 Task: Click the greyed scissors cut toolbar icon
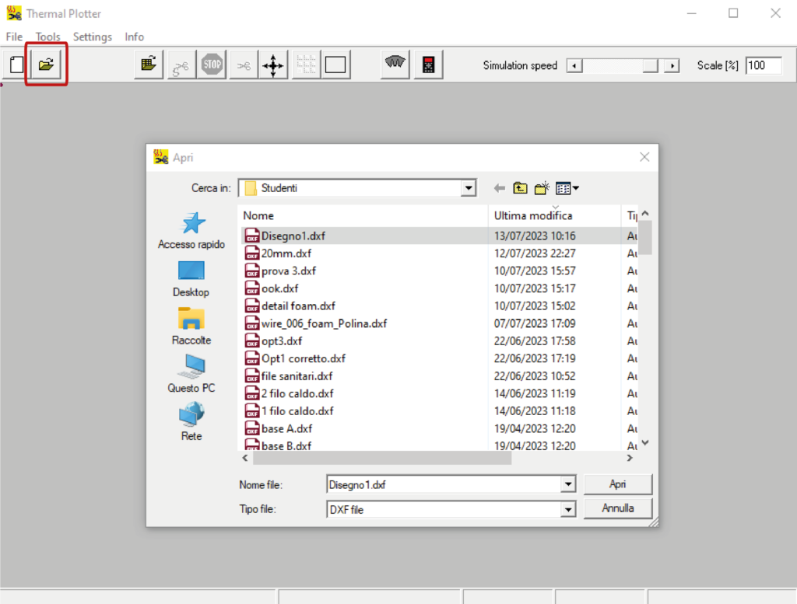click(244, 65)
